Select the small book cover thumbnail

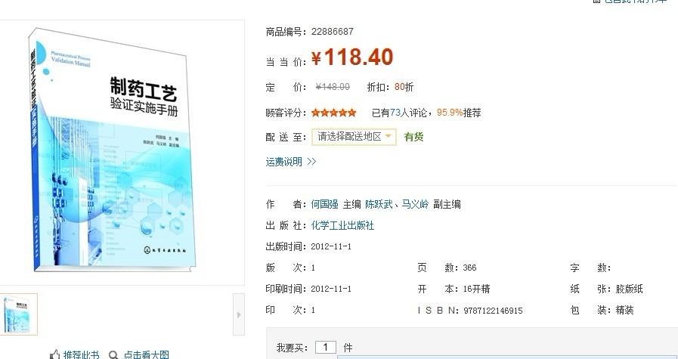point(18,314)
